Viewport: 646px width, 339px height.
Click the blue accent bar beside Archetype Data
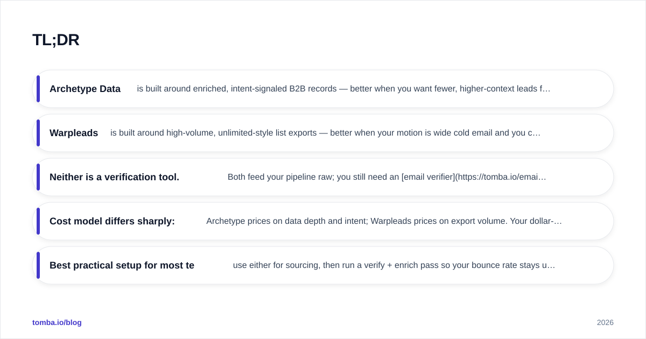pyautogui.click(x=38, y=89)
